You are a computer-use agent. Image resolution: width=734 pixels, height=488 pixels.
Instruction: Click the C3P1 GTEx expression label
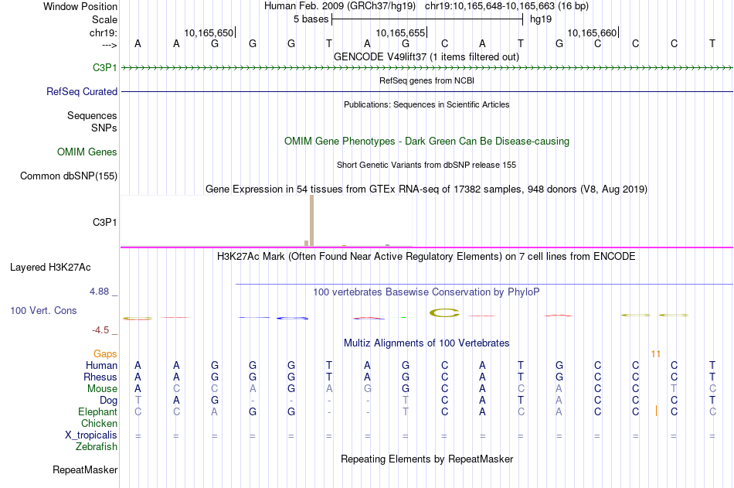point(105,222)
